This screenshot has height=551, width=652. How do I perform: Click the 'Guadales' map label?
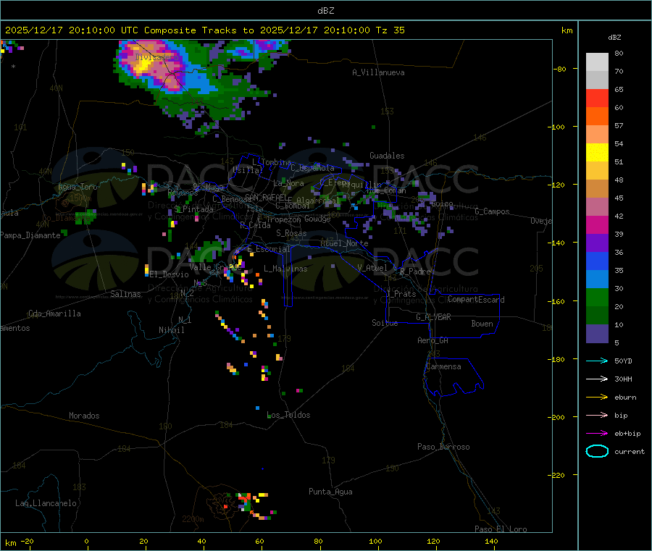tap(387, 156)
